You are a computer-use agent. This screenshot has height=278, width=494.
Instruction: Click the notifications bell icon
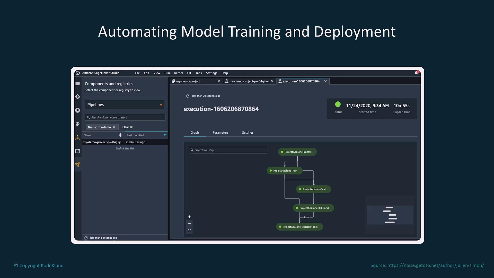[417, 73]
